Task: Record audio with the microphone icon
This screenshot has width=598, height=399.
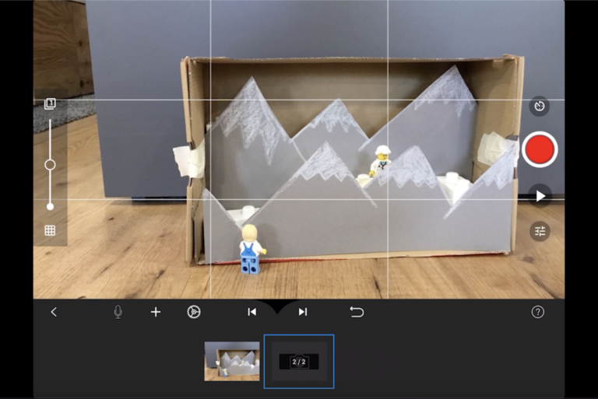Action: pyautogui.click(x=118, y=312)
